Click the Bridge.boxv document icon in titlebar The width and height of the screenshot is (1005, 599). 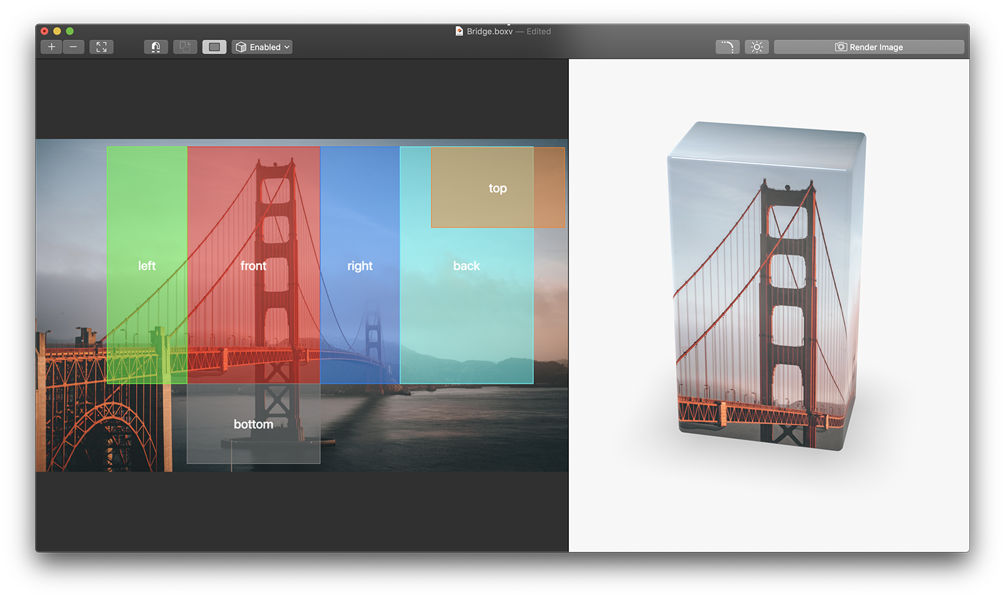459,31
